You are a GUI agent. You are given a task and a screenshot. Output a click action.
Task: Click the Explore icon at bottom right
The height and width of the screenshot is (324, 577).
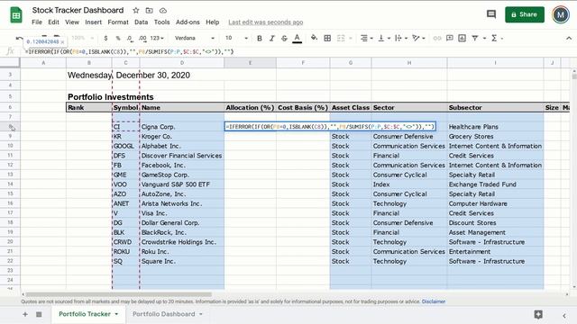[538, 314]
